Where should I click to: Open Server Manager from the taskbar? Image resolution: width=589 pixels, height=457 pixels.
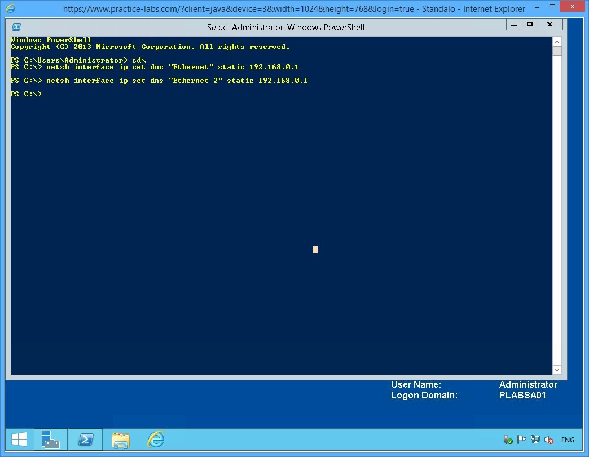click(x=50, y=439)
